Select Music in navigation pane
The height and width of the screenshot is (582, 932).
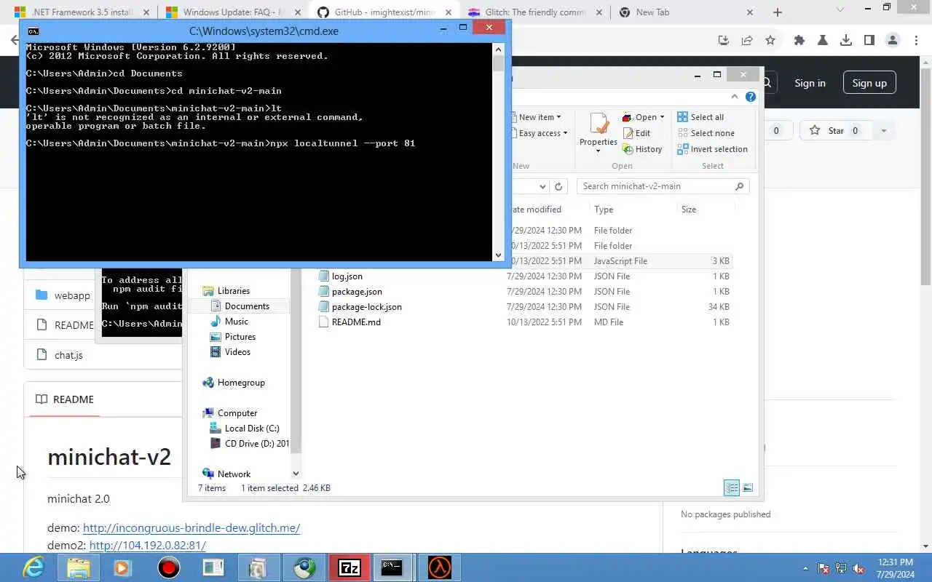point(236,322)
